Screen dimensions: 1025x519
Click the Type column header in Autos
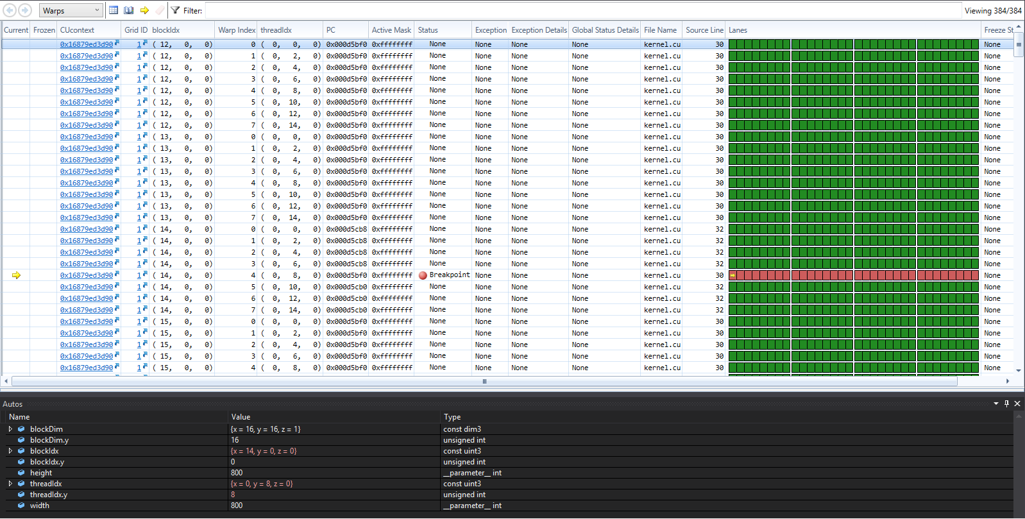pos(727,417)
